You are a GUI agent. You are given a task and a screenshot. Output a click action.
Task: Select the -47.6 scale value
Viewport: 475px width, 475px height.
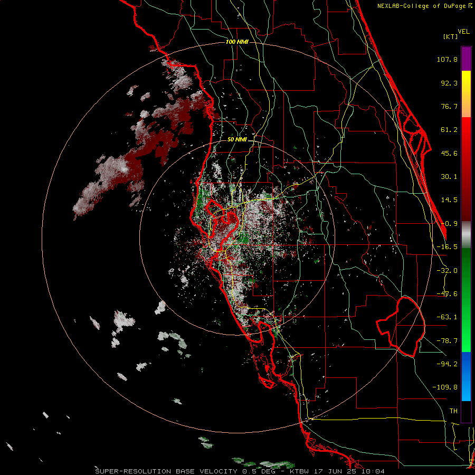pyautogui.click(x=447, y=294)
